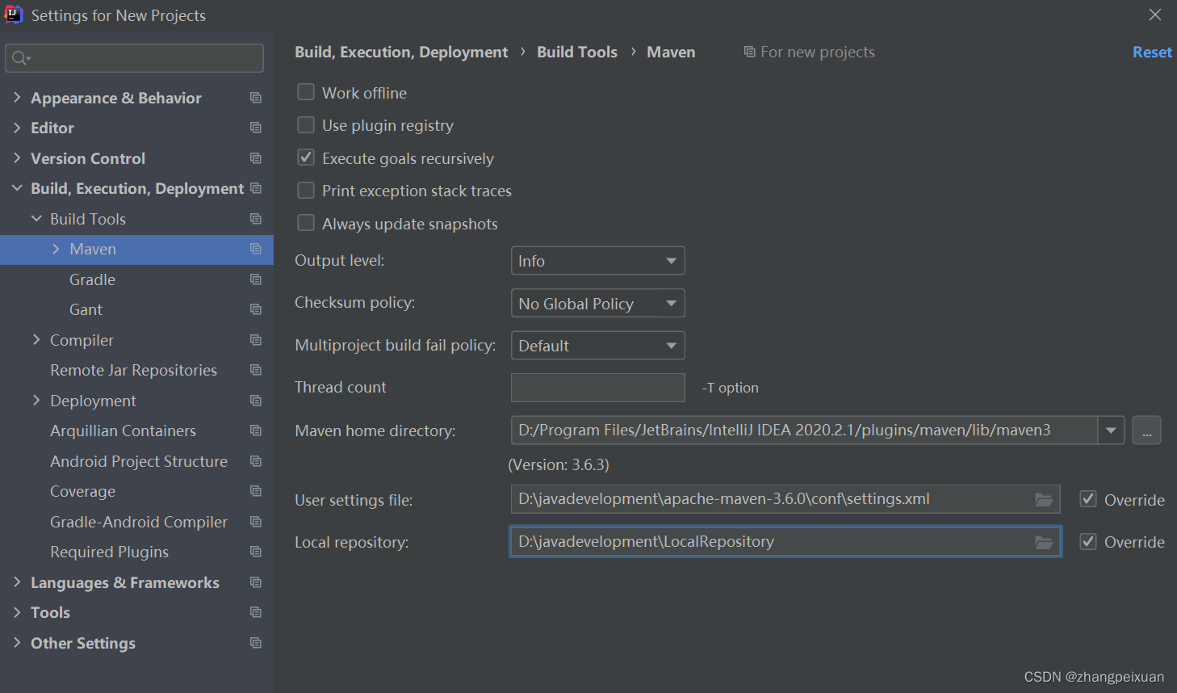
Task: Click the project-level icon beside Android Project Structure
Action: point(256,461)
